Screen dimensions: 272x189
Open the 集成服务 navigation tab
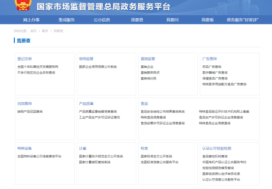pyautogui.click(x=66, y=20)
